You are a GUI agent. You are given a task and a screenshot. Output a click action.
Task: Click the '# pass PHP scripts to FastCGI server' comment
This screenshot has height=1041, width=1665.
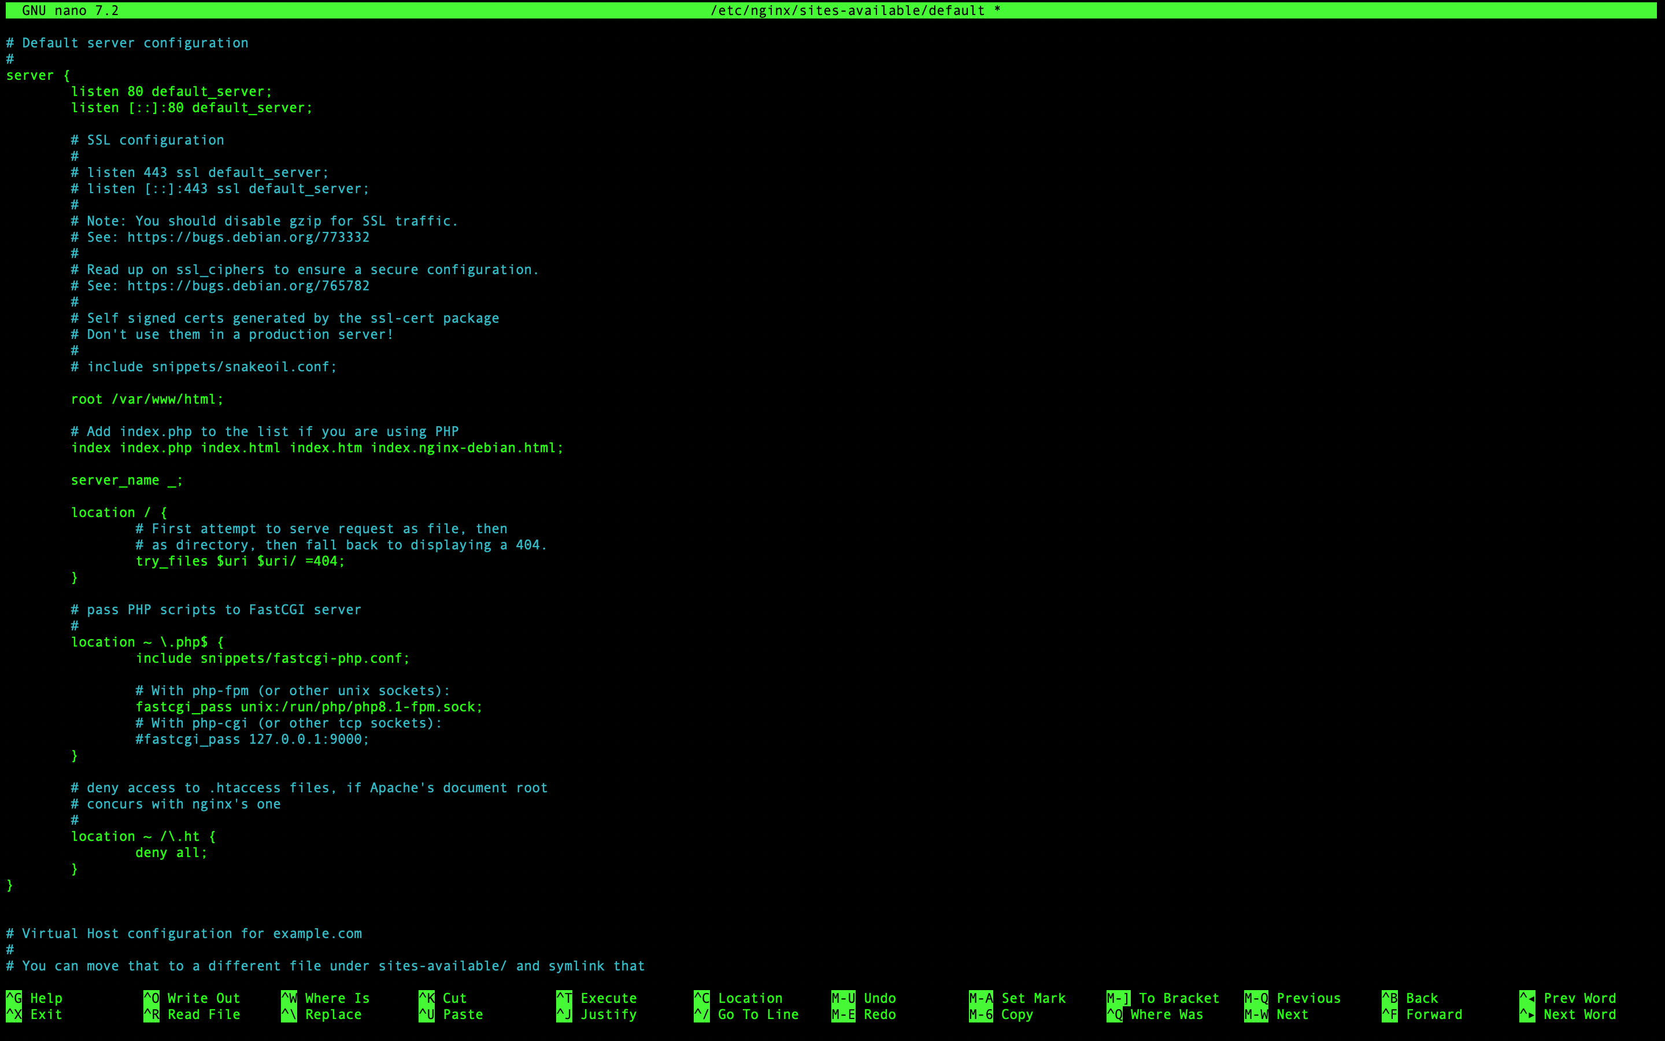(216, 610)
